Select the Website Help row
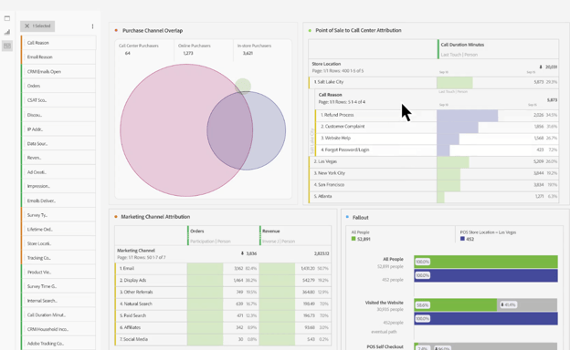The height and width of the screenshot is (350, 570). [437, 139]
